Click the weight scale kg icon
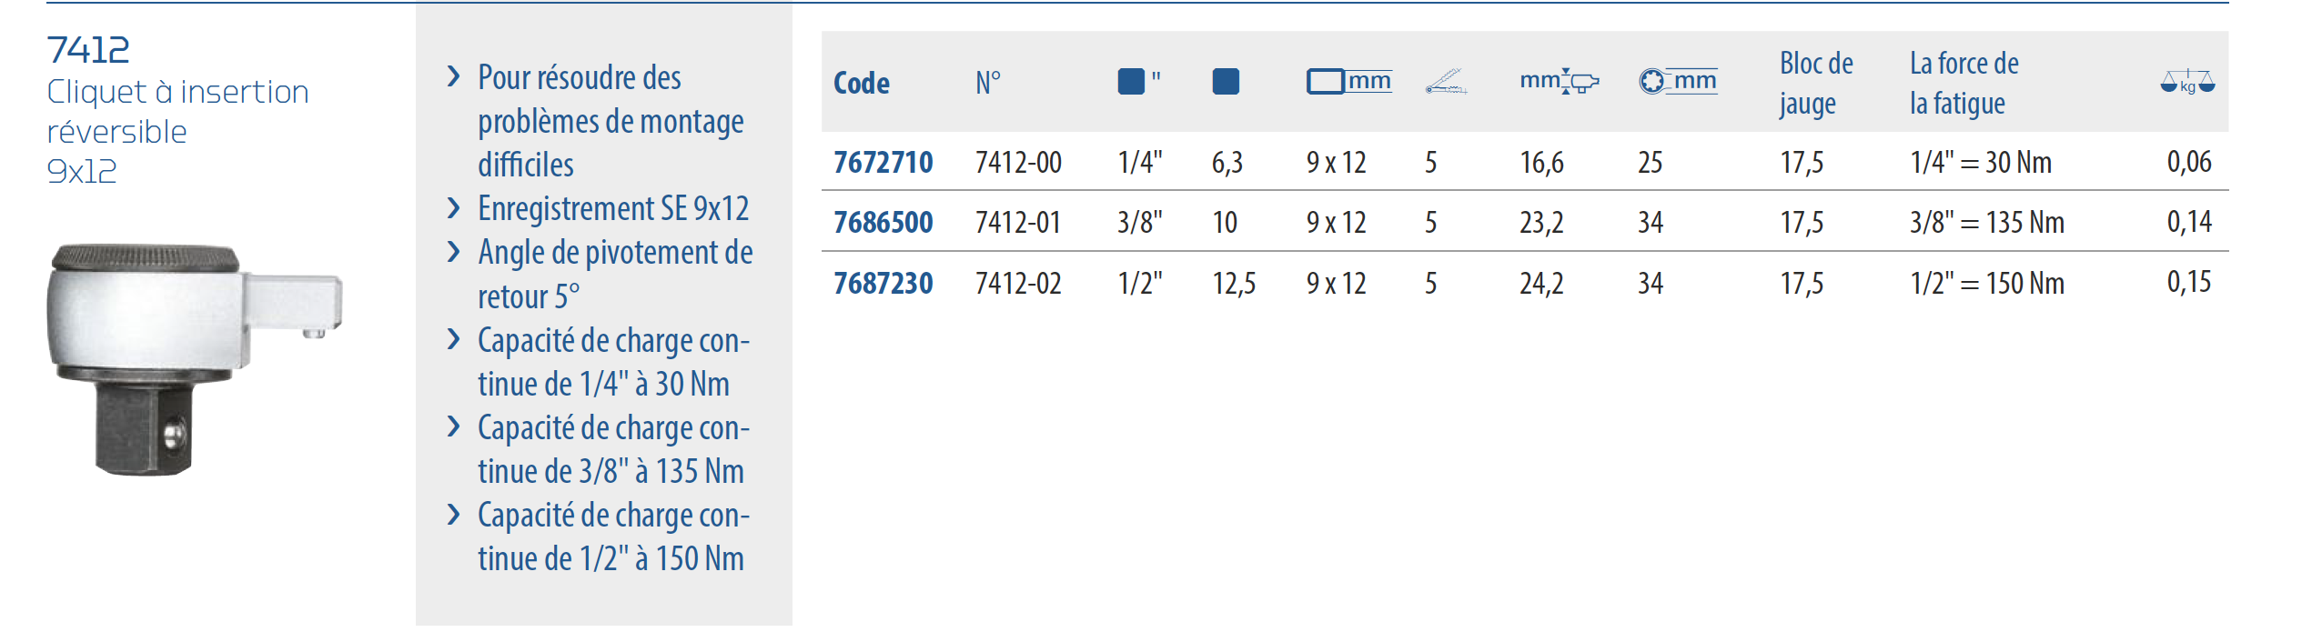This screenshot has height=642, width=2302. coord(2187,82)
